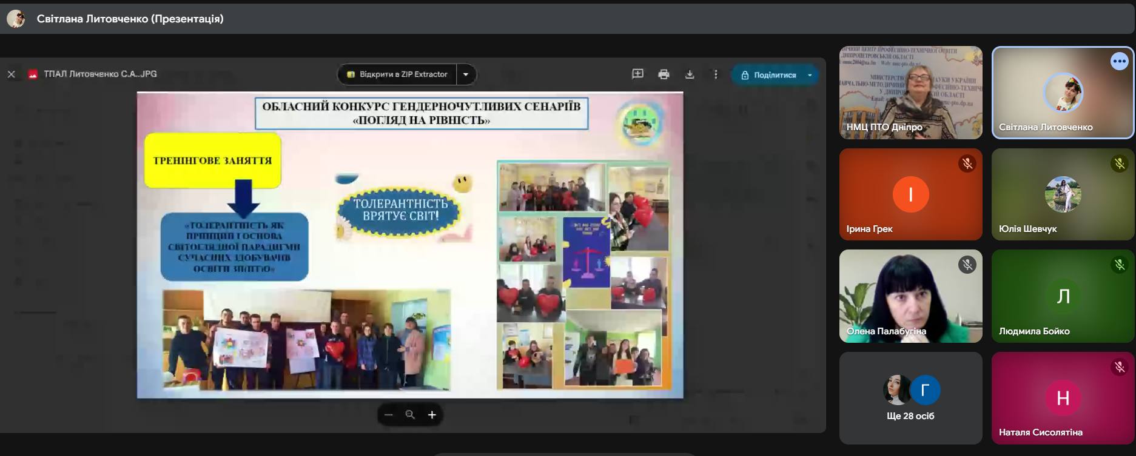Expand the Поділитися share dropdown arrow
The image size is (1136, 456).
pyautogui.click(x=810, y=75)
